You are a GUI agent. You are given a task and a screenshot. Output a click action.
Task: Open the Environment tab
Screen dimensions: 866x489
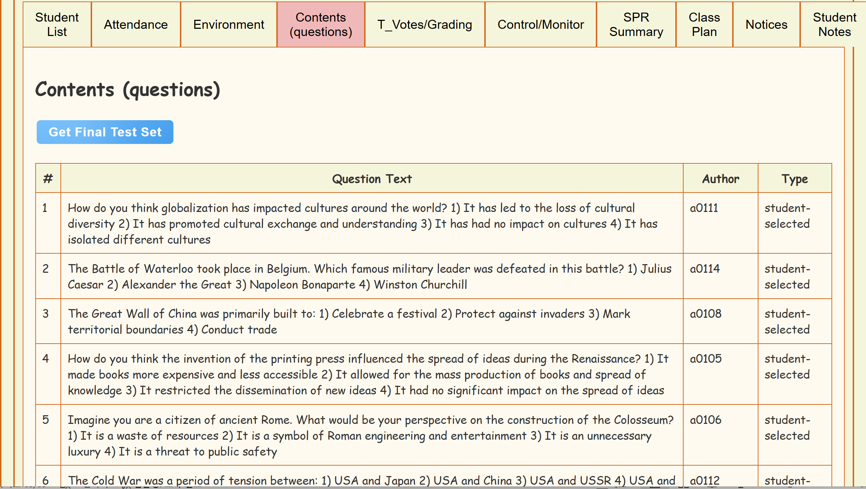pyautogui.click(x=228, y=24)
